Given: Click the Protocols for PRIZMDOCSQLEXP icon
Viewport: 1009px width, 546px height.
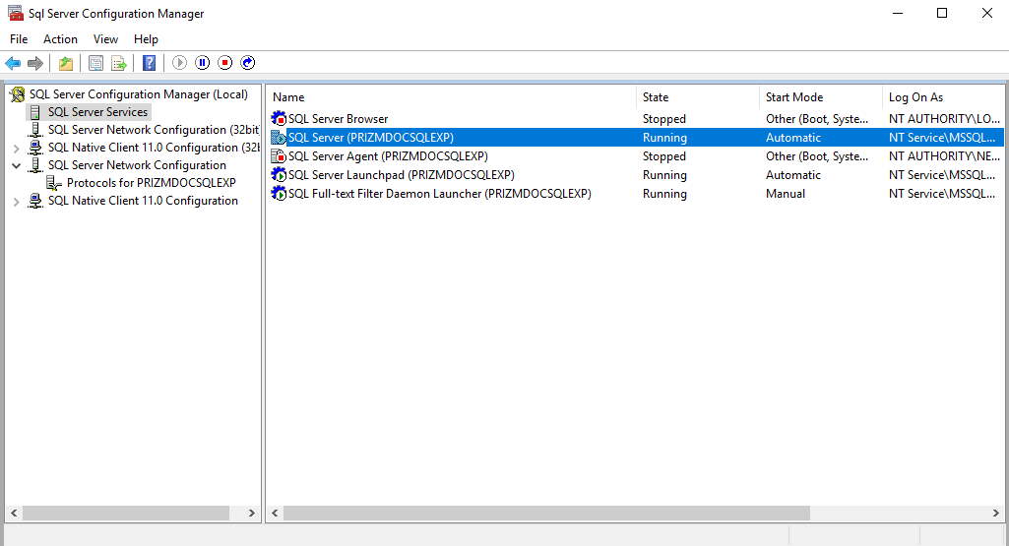Looking at the screenshot, I should [54, 183].
